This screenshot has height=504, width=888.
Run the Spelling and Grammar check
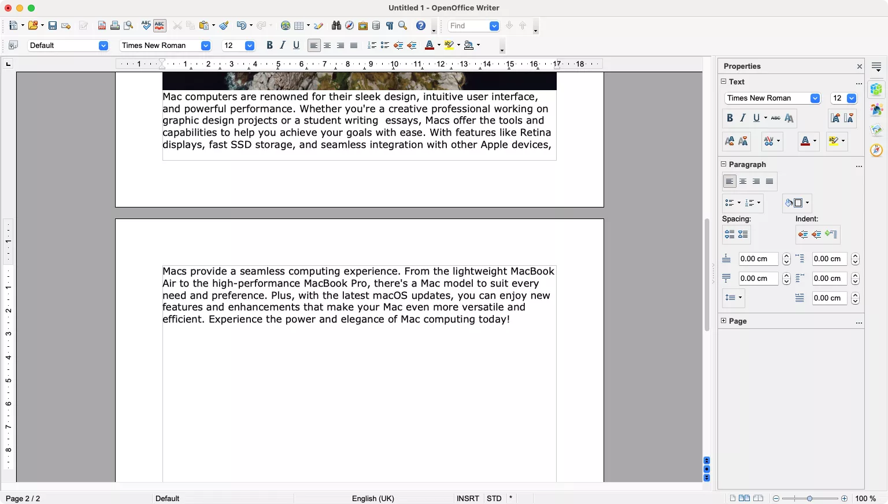(x=146, y=25)
